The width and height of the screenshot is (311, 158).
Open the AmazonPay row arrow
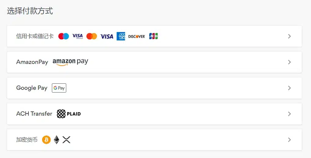coord(289,62)
